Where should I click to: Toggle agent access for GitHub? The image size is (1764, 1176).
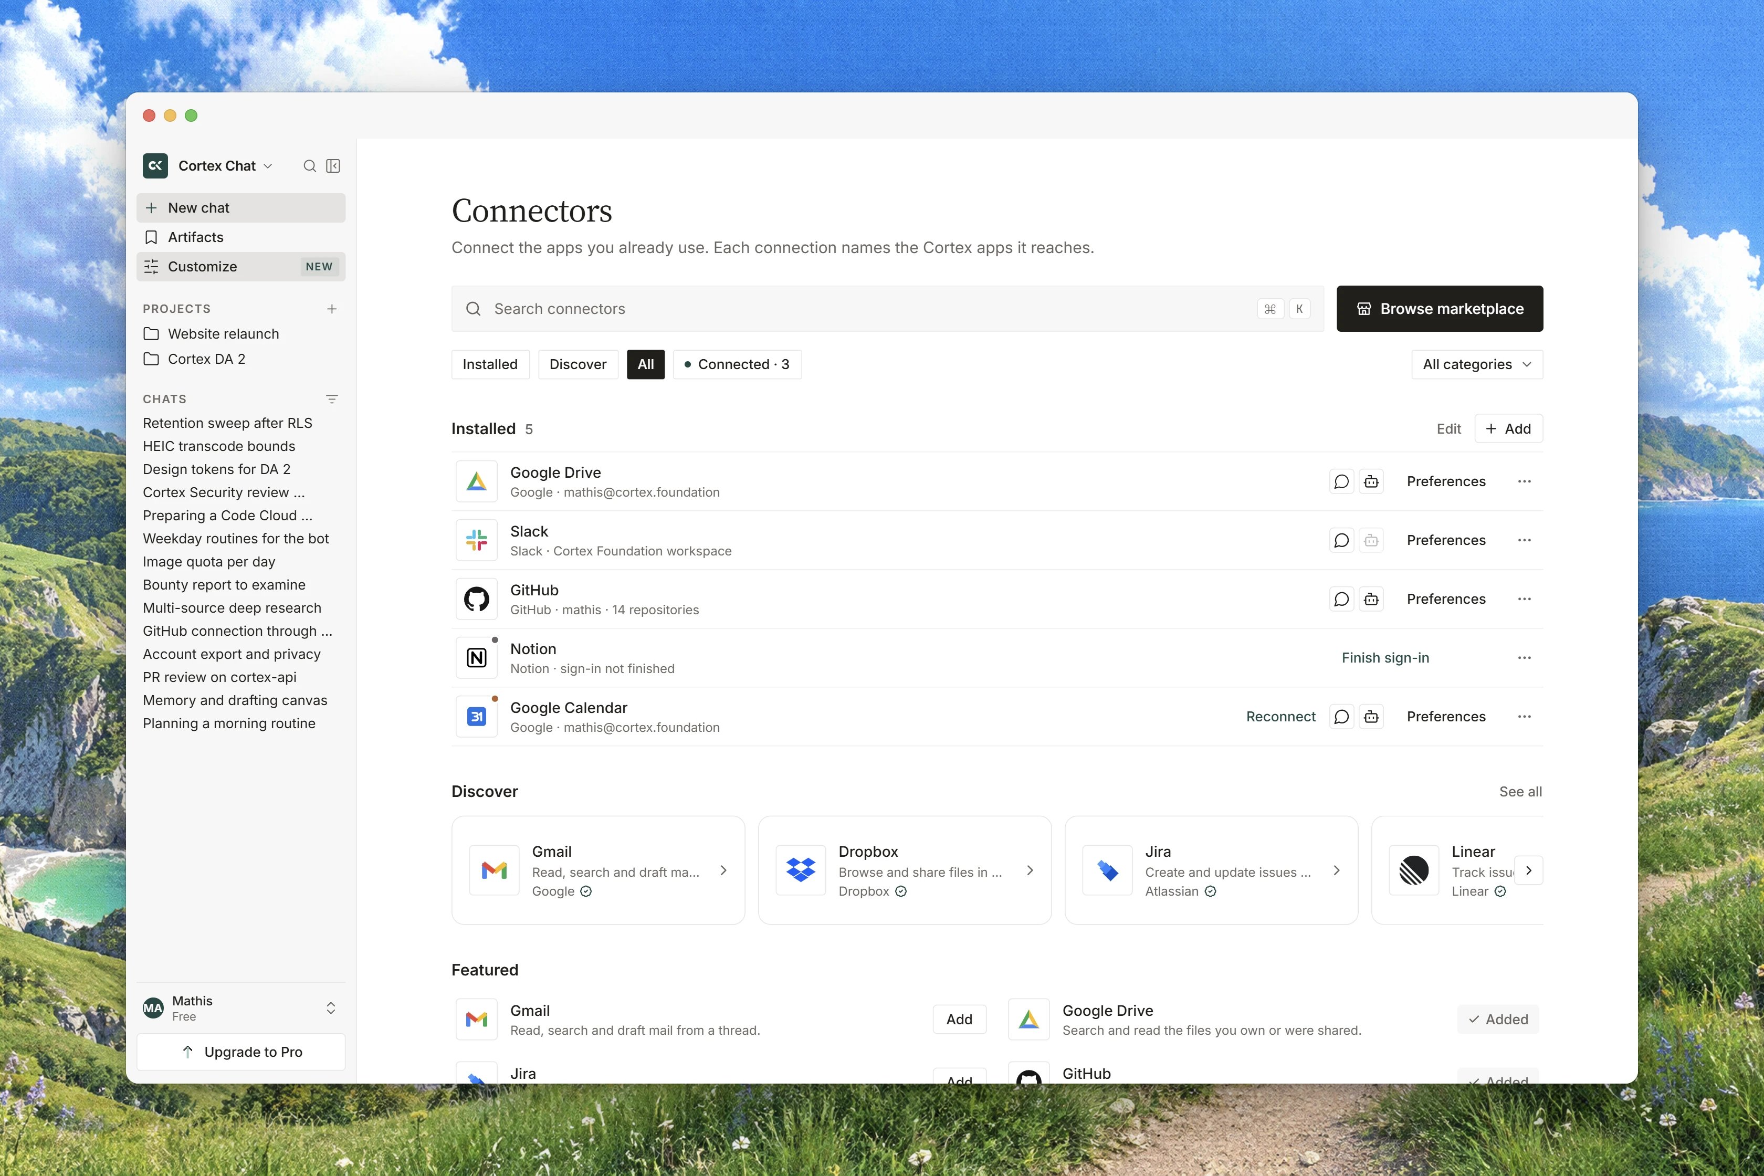tap(1371, 599)
